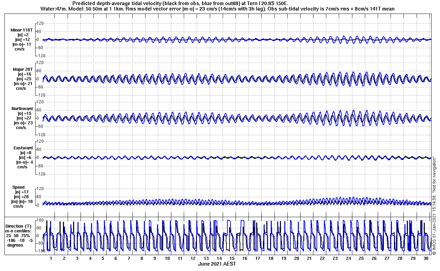440x271 pixels.
Task: Click day tick label '20' on date axis
Action: (297, 258)
